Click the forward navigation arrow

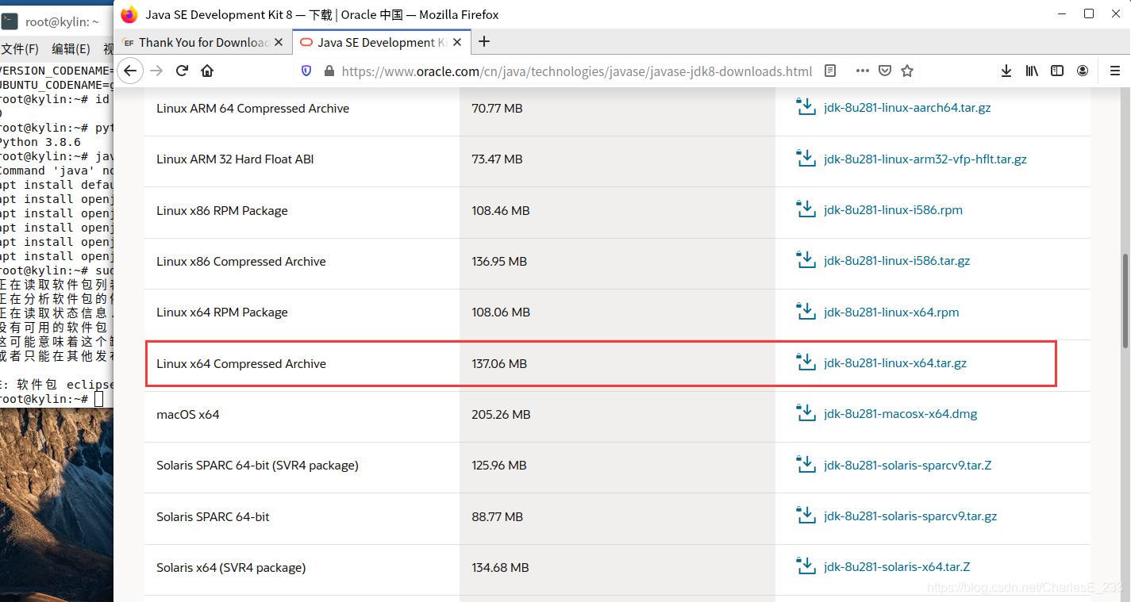point(156,71)
